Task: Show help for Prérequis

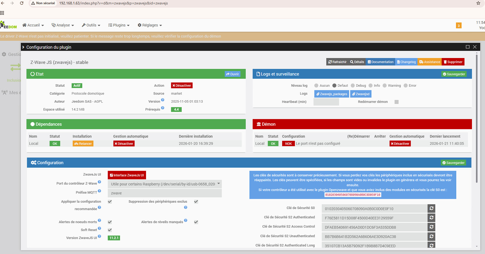Action: point(163,108)
